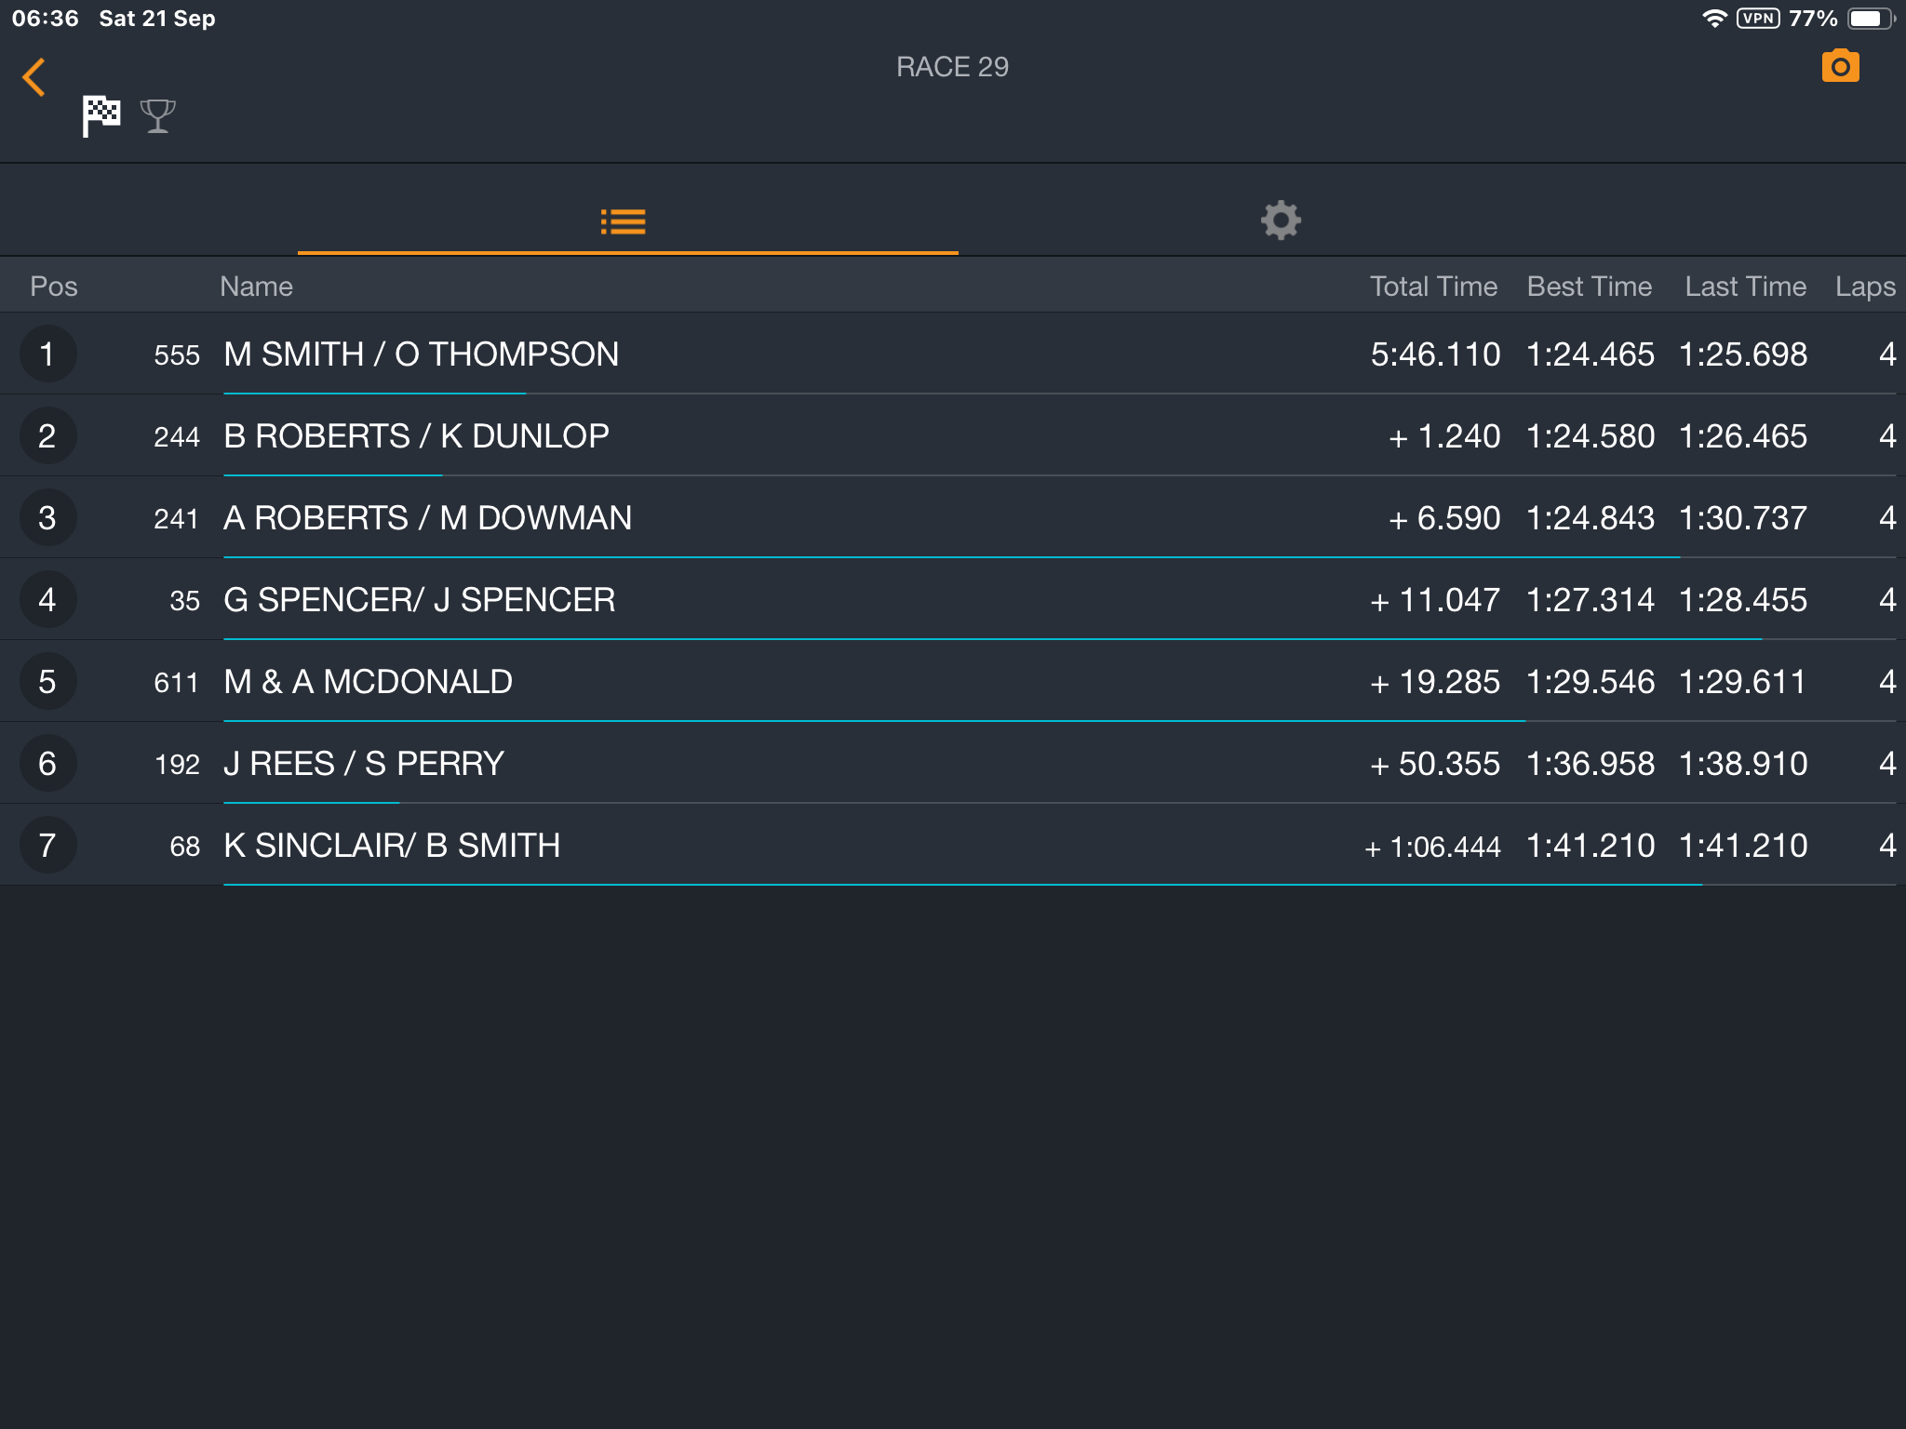Click the Name column header
1906x1429 pixels.
coord(256,287)
